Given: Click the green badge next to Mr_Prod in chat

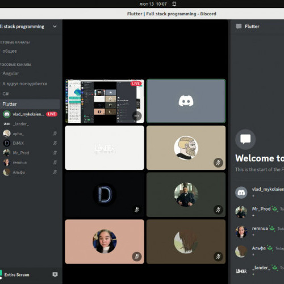Looking at the screenshot, I should tap(274, 209).
